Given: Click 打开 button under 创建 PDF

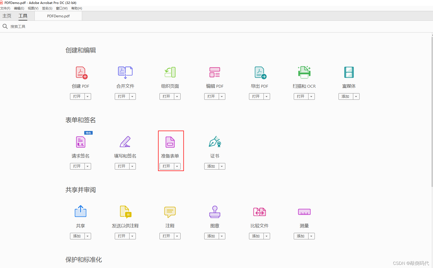Looking at the screenshot, I should coord(77,97).
